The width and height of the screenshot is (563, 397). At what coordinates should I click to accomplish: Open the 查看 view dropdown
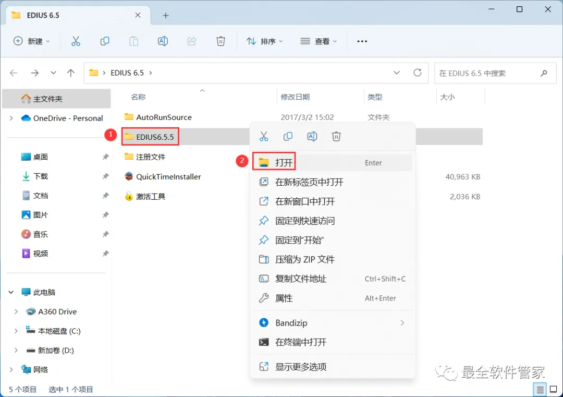(x=319, y=41)
